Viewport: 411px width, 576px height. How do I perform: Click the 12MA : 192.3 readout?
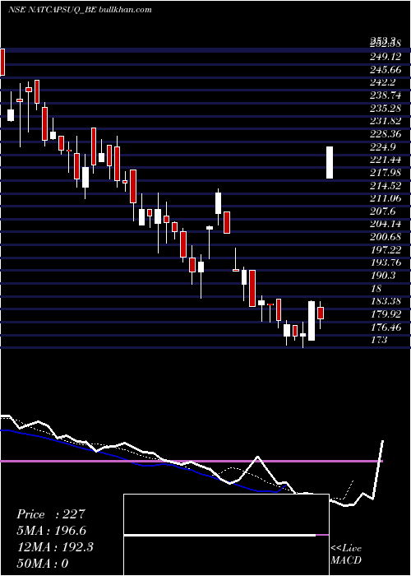55,547
